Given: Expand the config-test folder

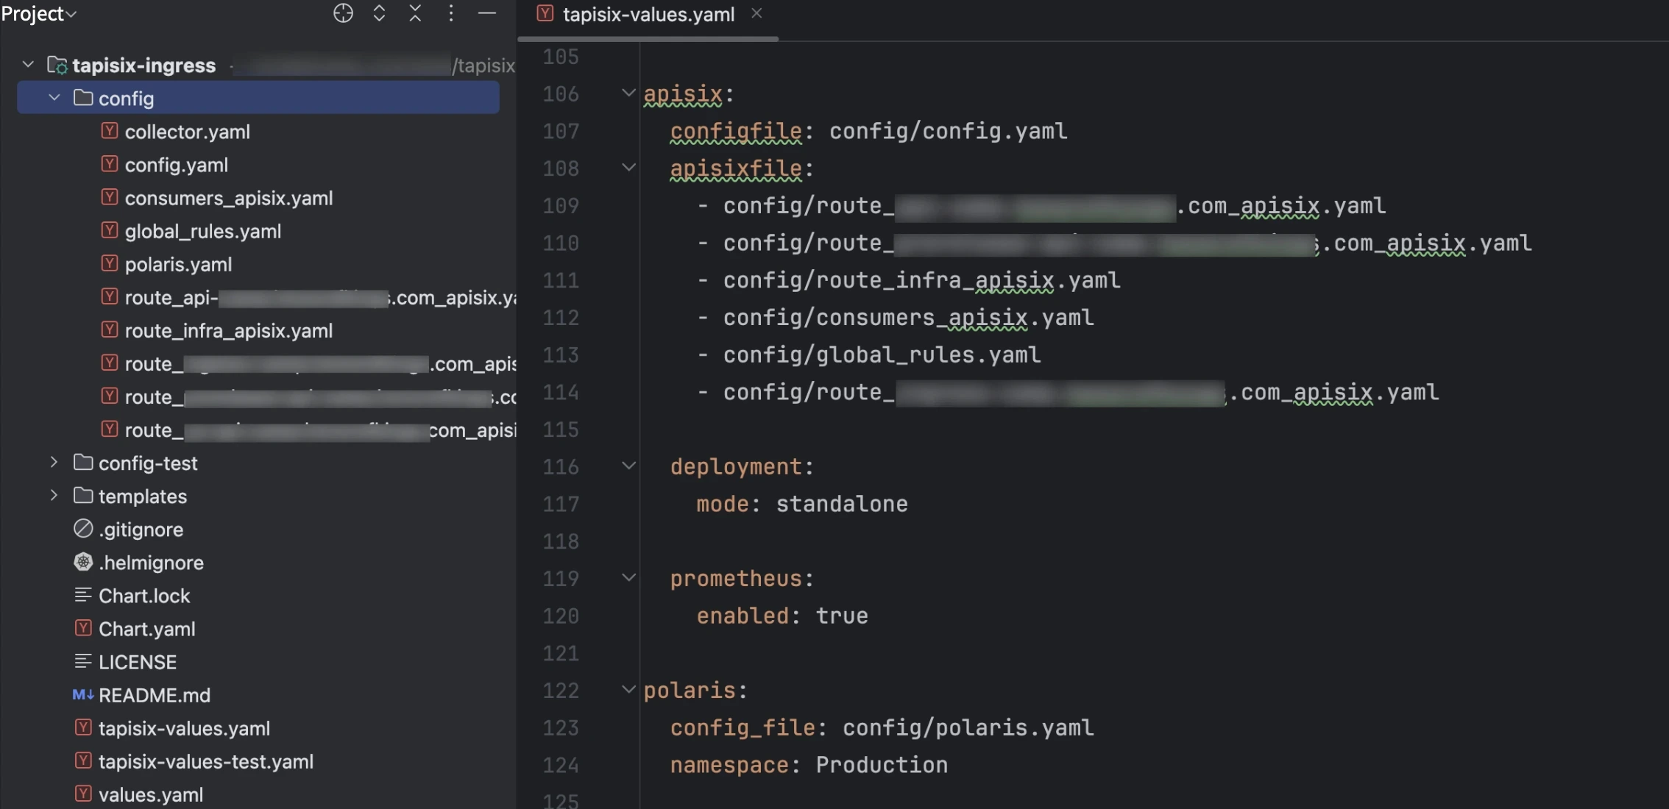Looking at the screenshot, I should 54,463.
